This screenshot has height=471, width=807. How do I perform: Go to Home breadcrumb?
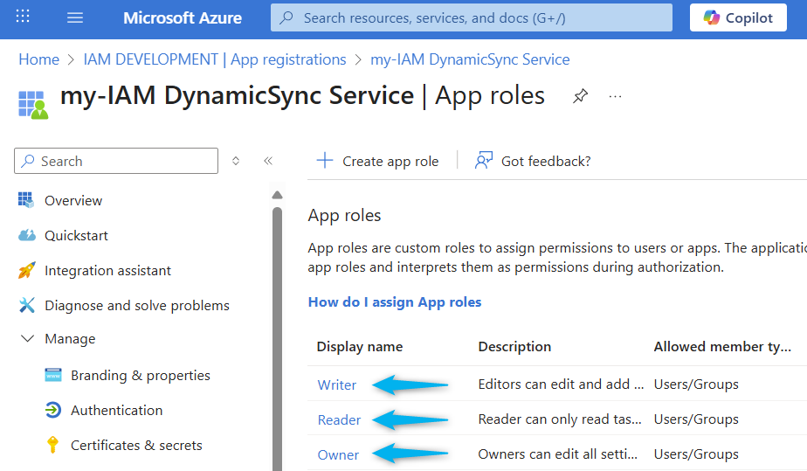(39, 59)
